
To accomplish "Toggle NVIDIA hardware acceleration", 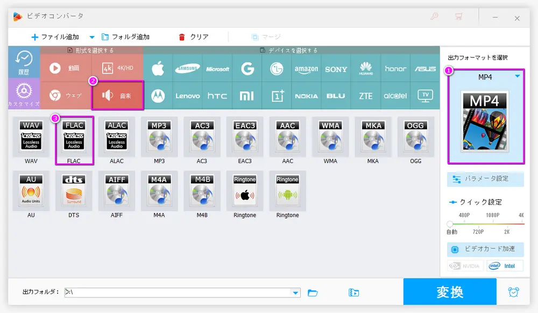I will (x=465, y=266).
